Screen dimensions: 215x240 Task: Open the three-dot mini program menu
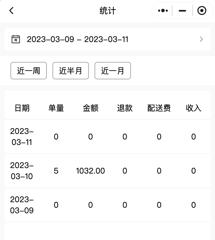[163, 11]
